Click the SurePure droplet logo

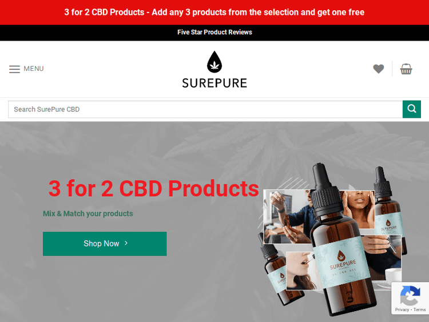214,62
